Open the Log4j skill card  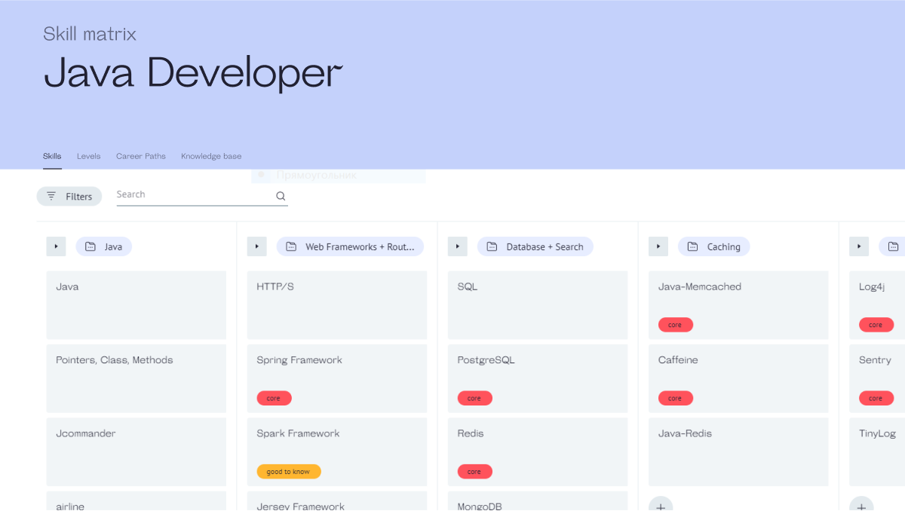877,305
